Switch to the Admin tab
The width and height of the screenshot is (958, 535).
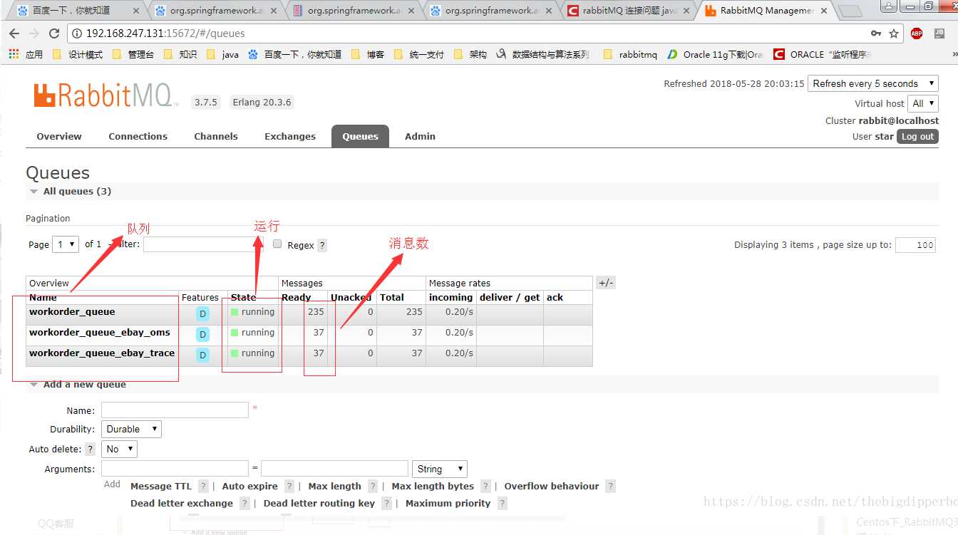420,137
